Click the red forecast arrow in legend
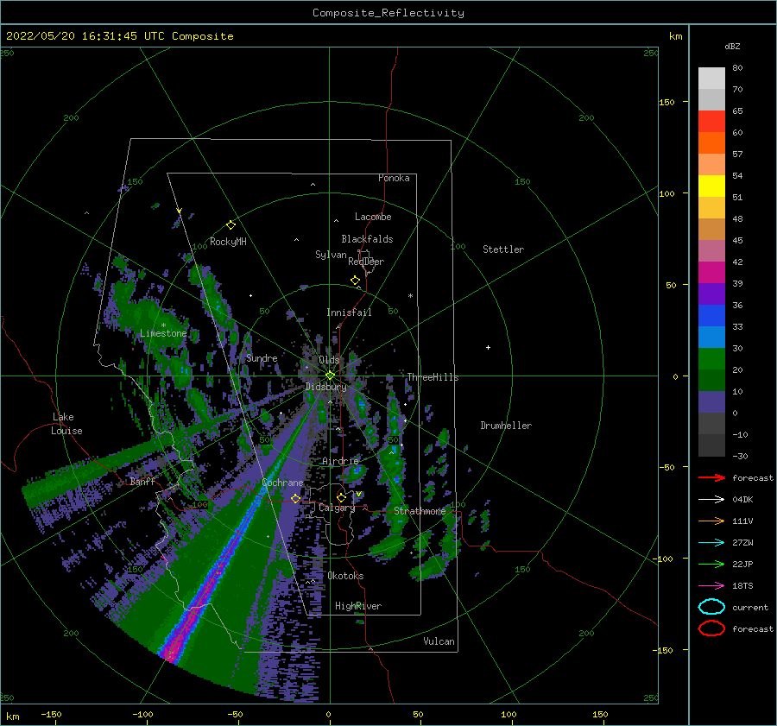 click(711, 477)
